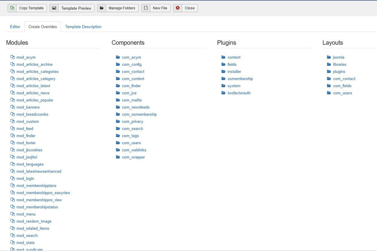Image resolution: width=377 pixels, height=251 pixels.
Task: Open the libraries layouts folder
Action: click(339, 65)
